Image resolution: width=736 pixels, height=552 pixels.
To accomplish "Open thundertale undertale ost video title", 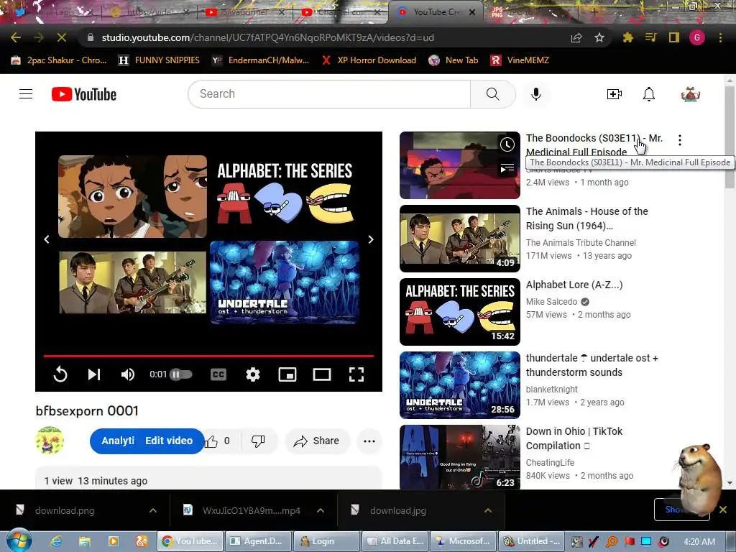I will pos(592,365).
